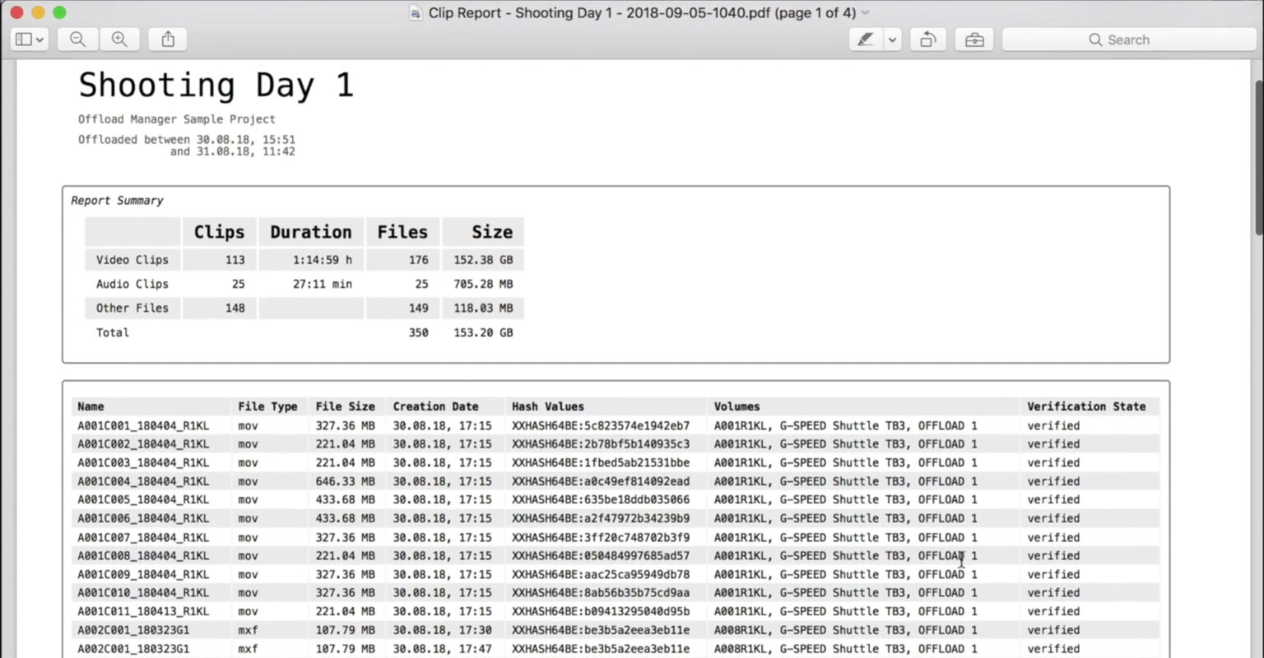The height and width of the screenshot is (658, 1264).
Task: Select the 'Audio Clips' row label
Action: click(132, 284)
